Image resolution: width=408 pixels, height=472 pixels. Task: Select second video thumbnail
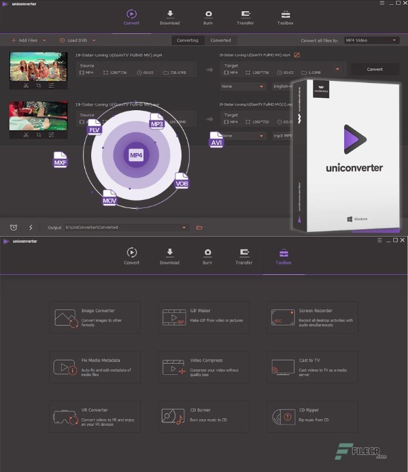[38, 116]
